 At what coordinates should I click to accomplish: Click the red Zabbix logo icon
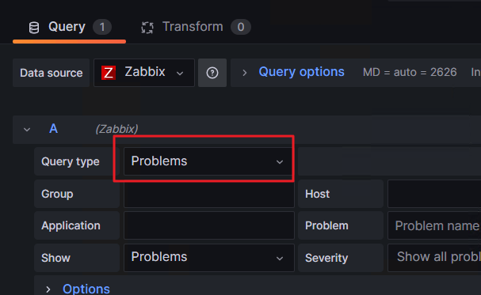(109, 73)
